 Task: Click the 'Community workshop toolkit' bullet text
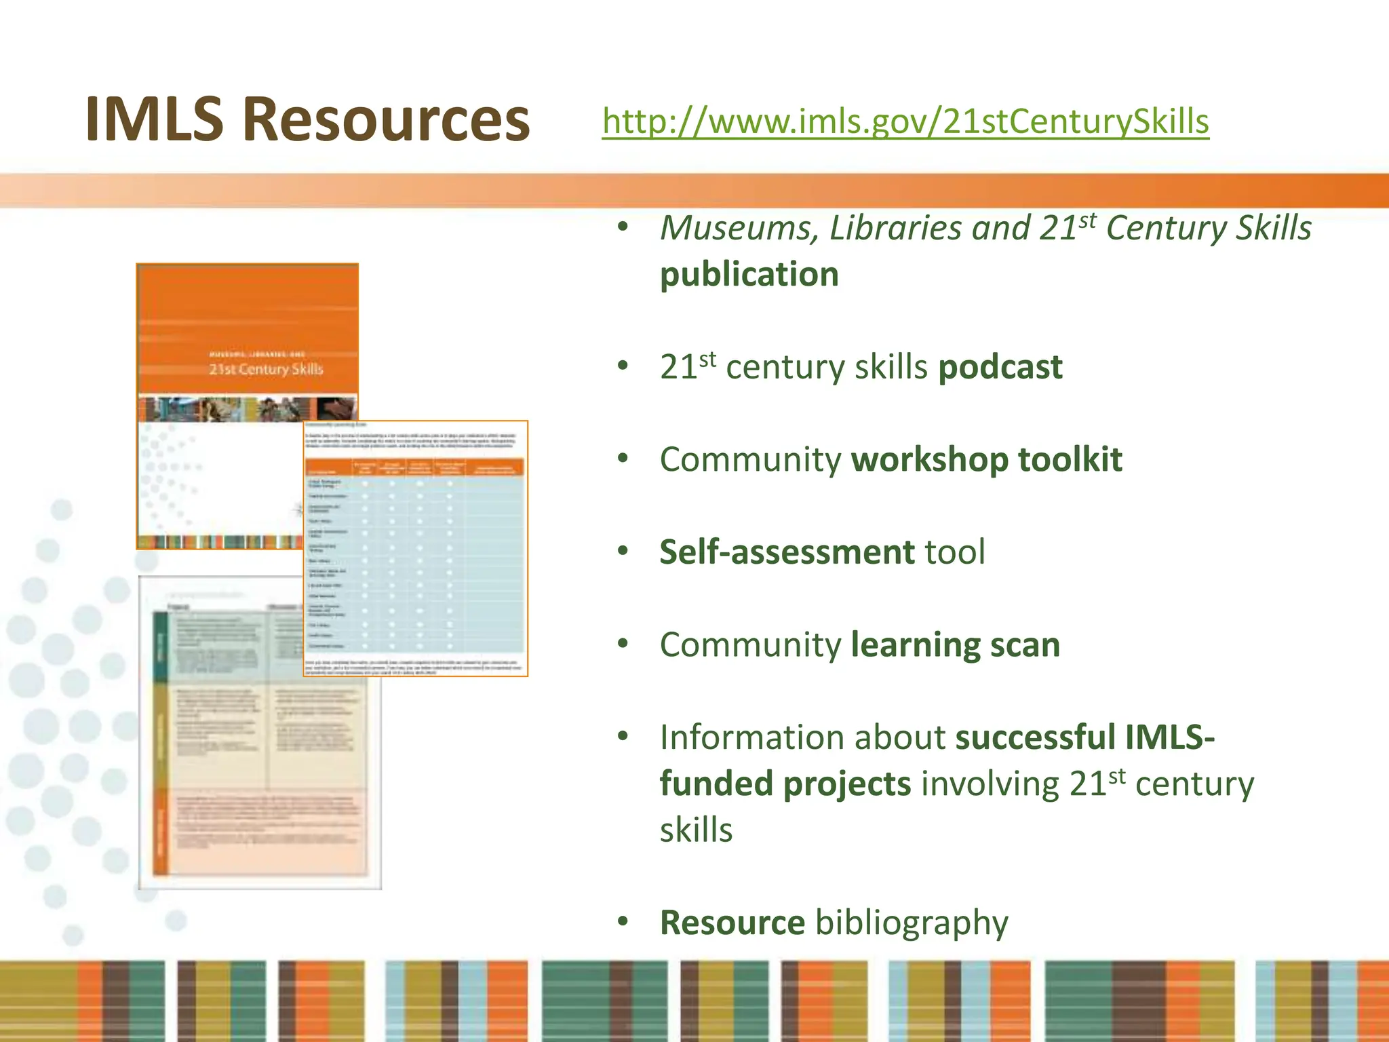click(x=891, y=459)
